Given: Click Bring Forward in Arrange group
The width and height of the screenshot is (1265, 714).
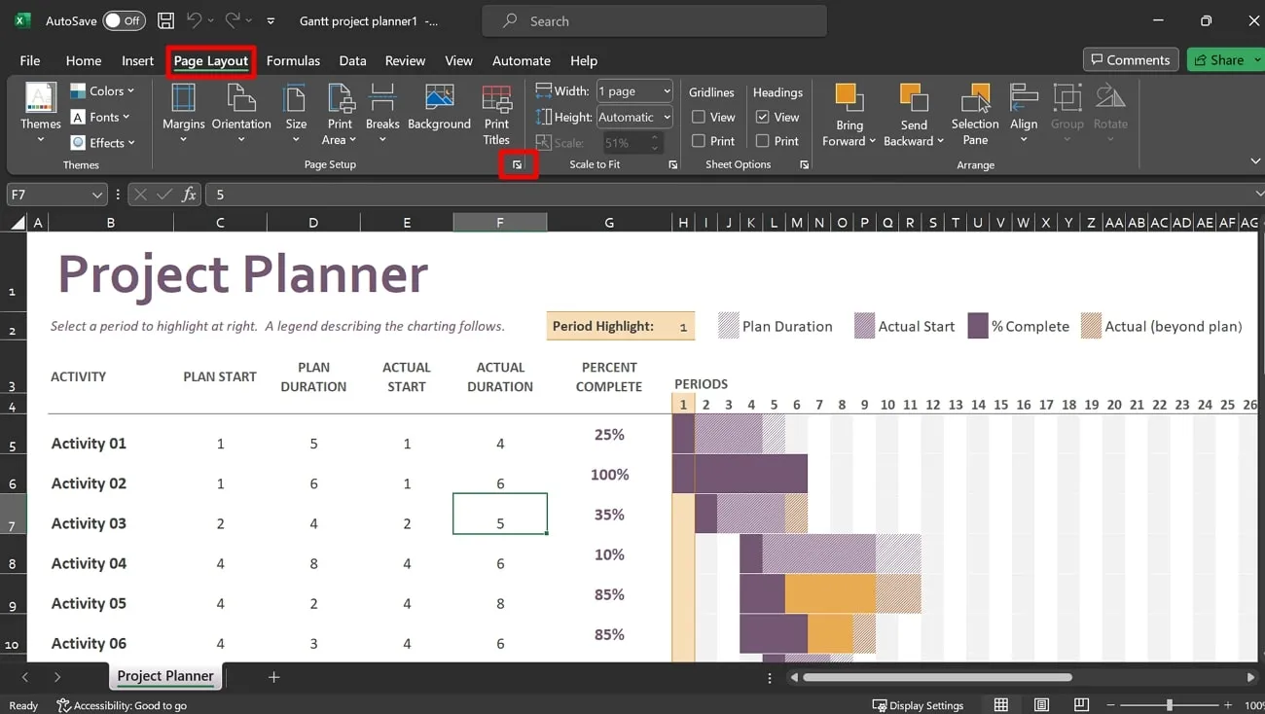Looking at the screenshot, I should pos(848,112).
